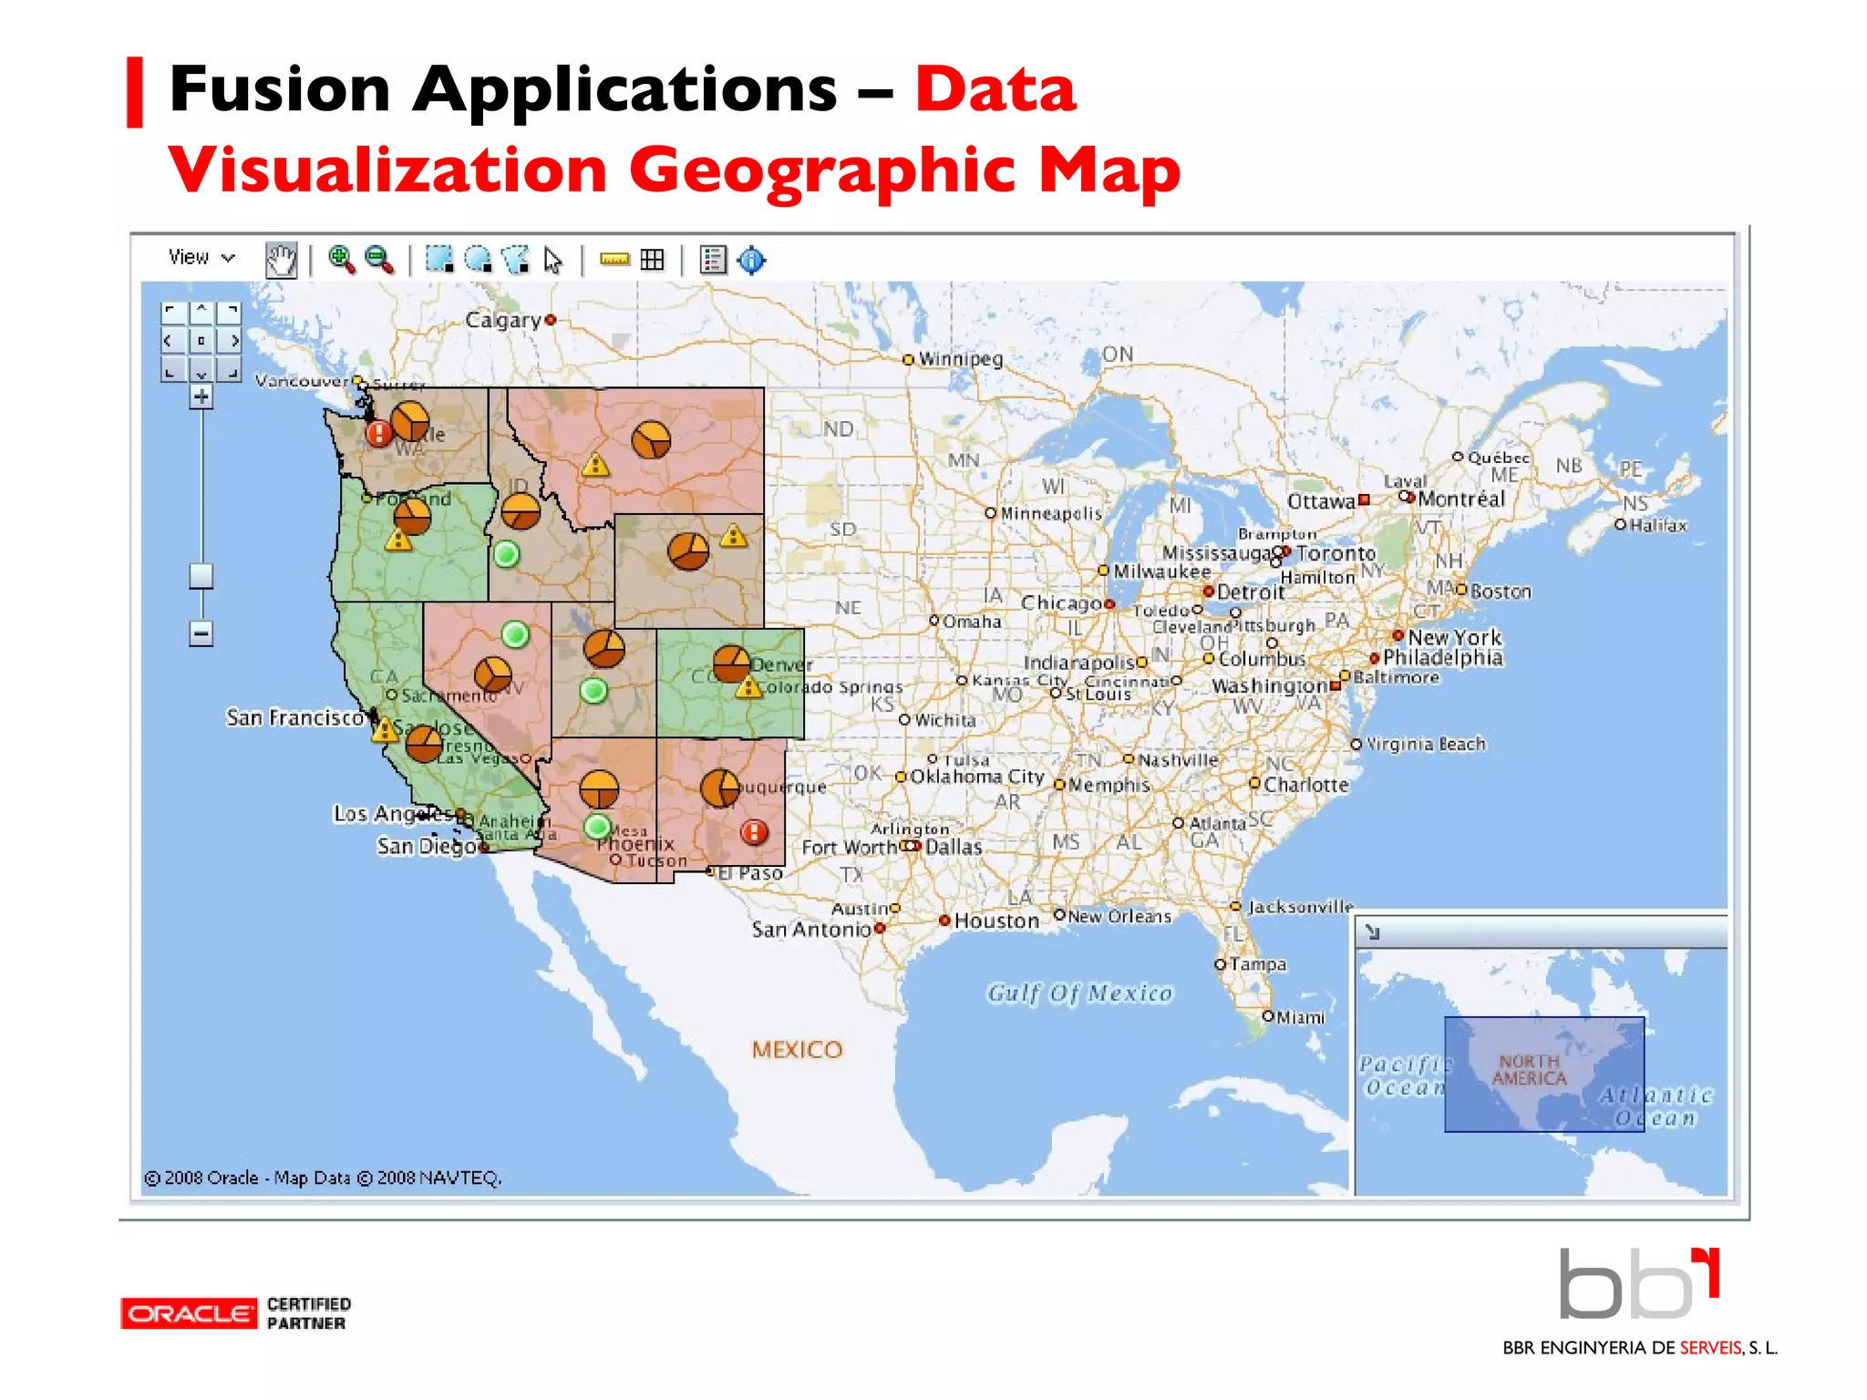
Task: Select the Pan hand tool
Action: pyautogui.click(x=281, y=260)
